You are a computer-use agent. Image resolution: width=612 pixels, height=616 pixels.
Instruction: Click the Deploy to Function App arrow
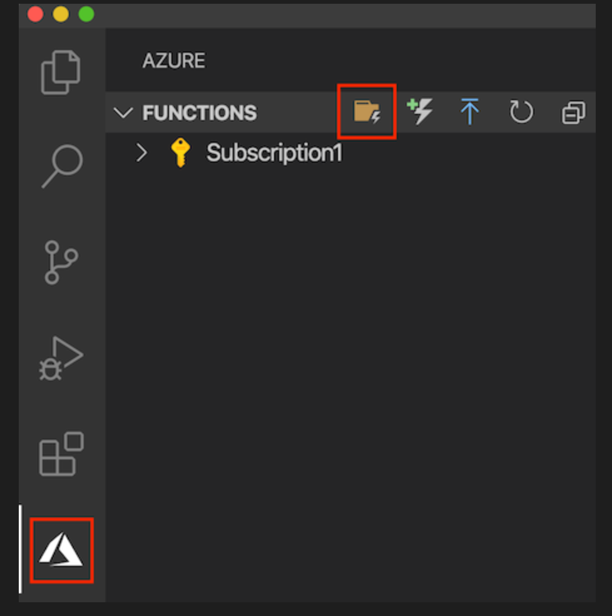coord(469,112)
